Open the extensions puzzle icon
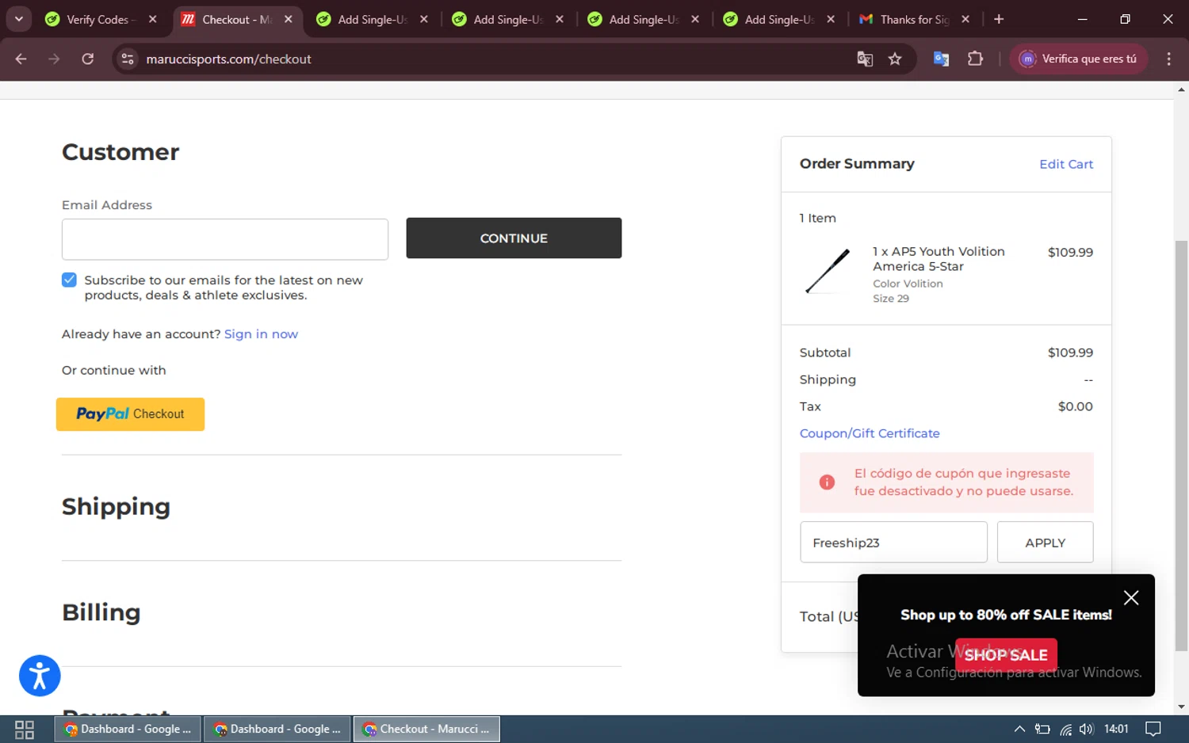The width and height of the screenshot is (1189, 743). click(x=975, y=59)
